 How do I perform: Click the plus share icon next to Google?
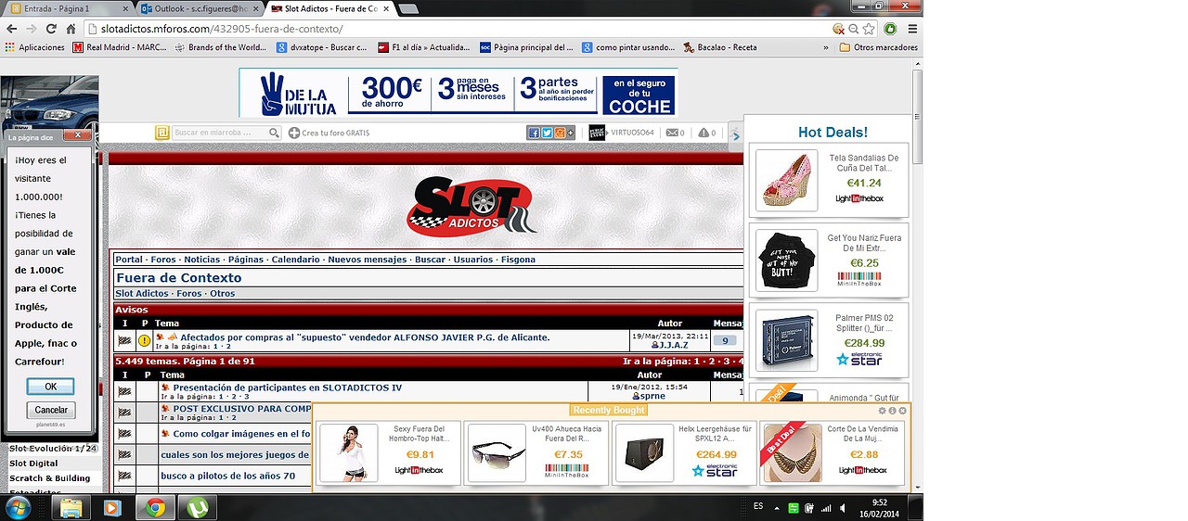[570, 133]
